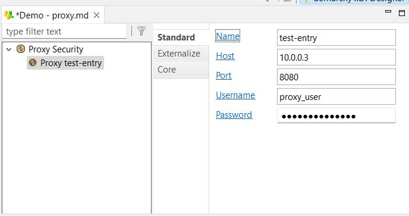Edit the Name field with test-entry
This screenshot has height=216, width=409.
click(x=336, y=37)
